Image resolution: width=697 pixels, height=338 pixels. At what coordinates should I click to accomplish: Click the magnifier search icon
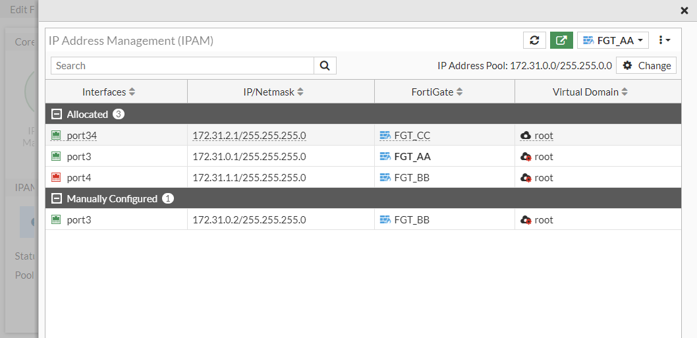(x=325, y=65)
